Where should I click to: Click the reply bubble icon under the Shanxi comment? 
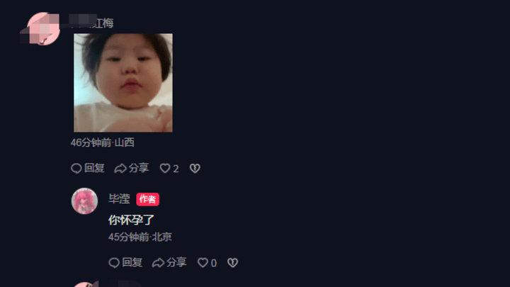(76, 168)
